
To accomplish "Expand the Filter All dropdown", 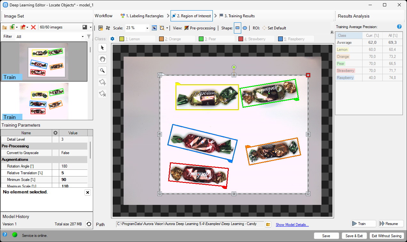I will (x=83, y=37).
